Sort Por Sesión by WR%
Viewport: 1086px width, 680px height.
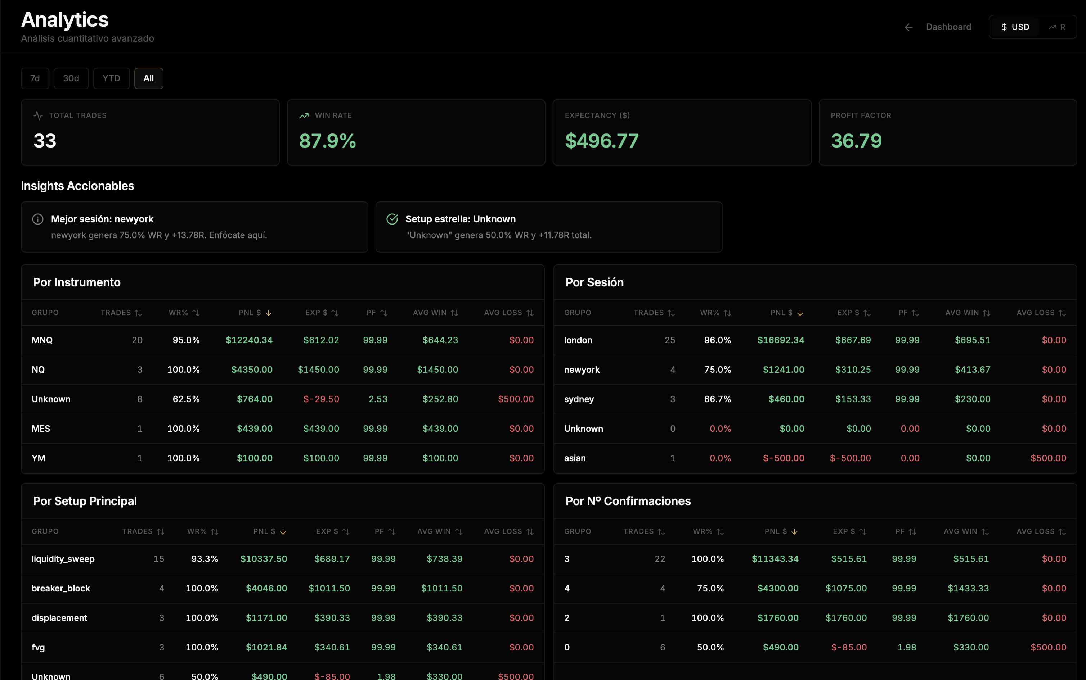[x=715, y=313]
